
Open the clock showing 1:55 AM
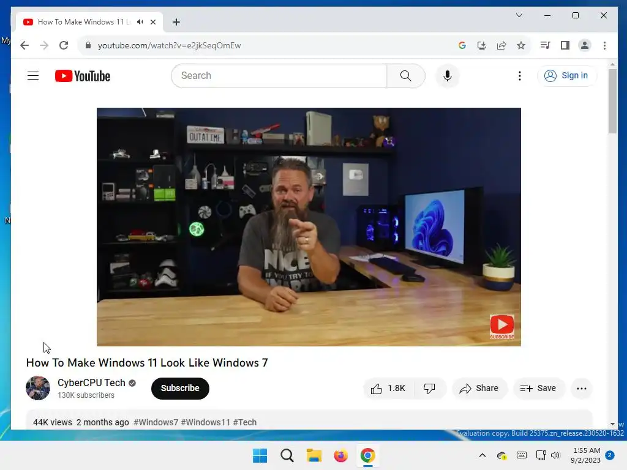coord(586,455)
